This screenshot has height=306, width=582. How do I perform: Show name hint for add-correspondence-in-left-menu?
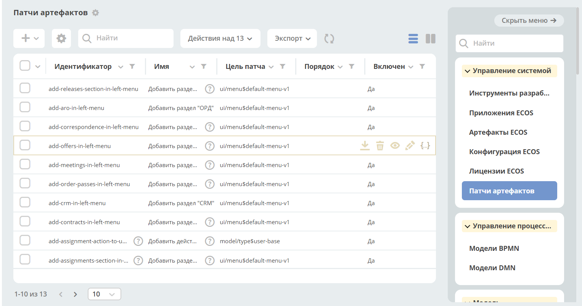point(210,127)
